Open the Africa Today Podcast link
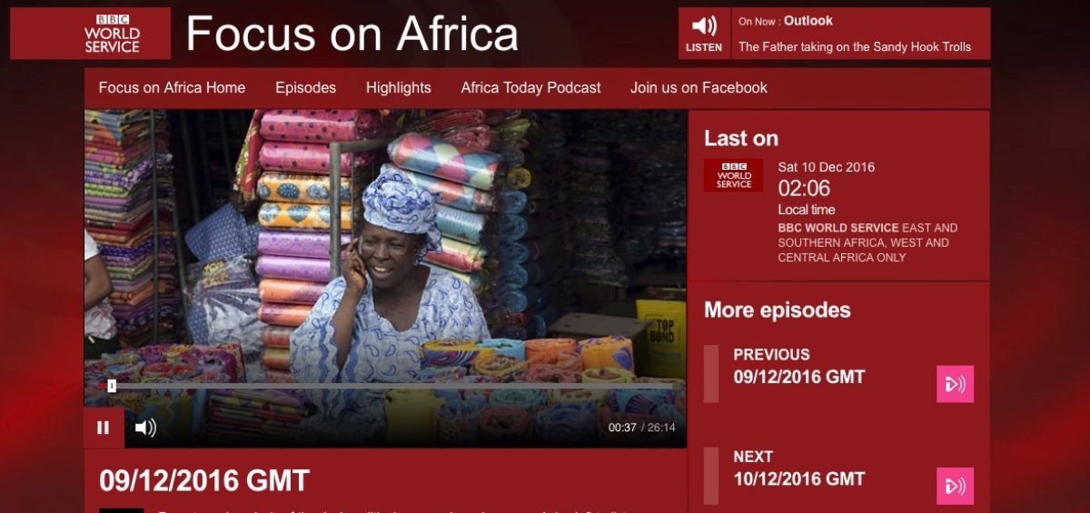Viewport: 1090px width, 513px height. click(530, 88)
